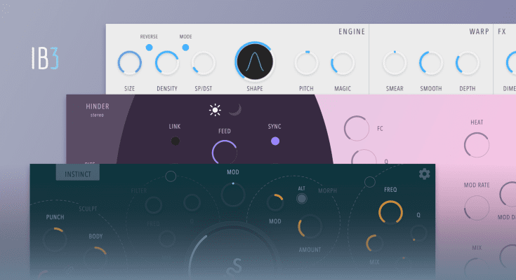Image resolution: width=516 pixels, height=280 pixels.
Task: Click the settings gear icon in Instinct
Action: (424, 174)
